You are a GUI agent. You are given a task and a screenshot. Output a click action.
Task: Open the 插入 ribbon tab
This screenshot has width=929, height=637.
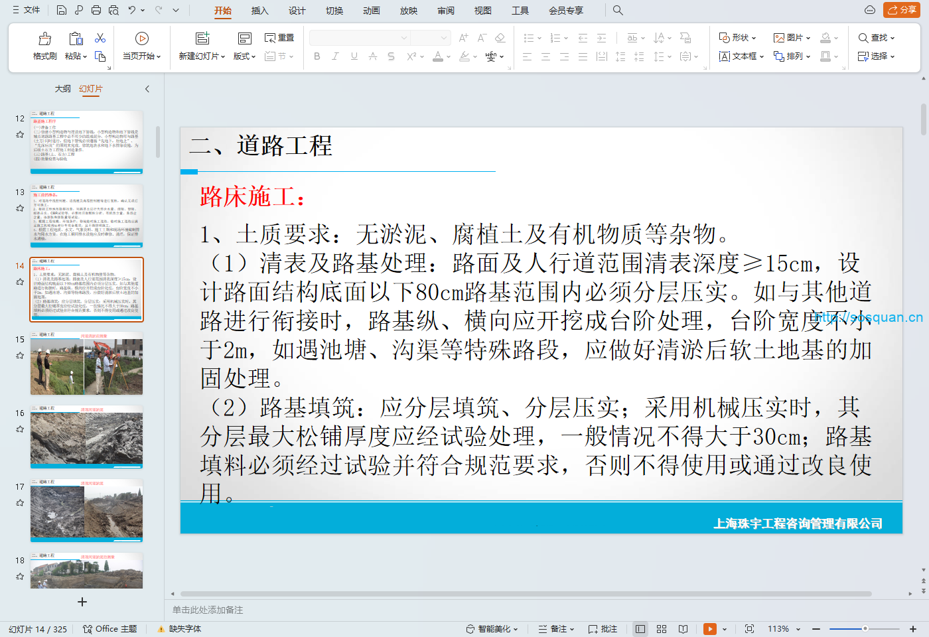tap(260, 11)
